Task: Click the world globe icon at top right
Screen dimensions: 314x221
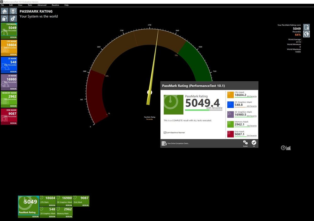Action: pos(306,34)
